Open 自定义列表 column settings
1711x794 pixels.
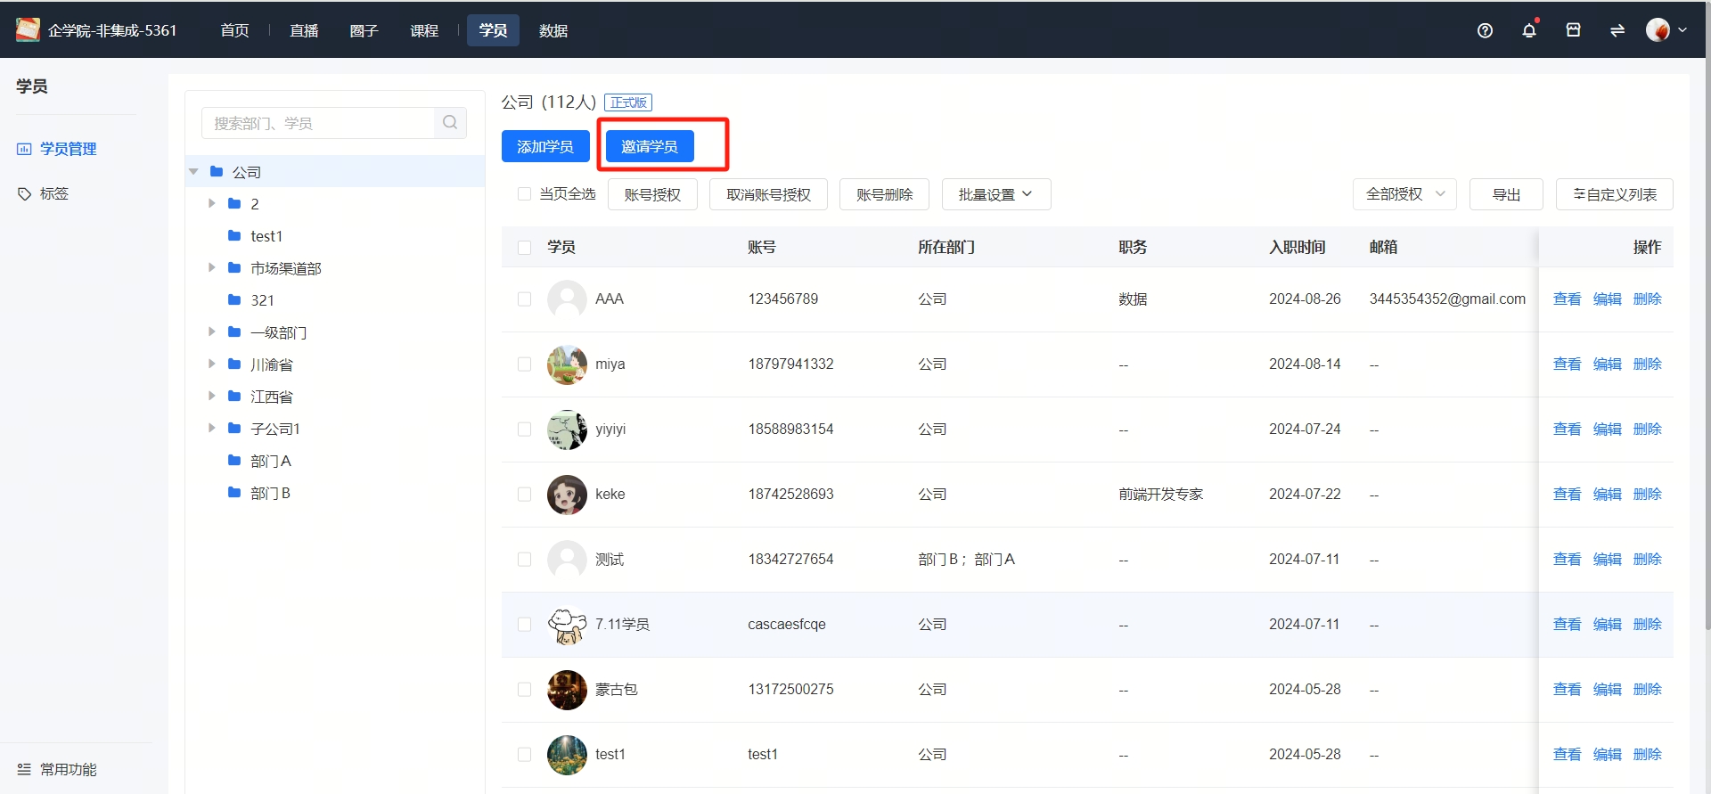(x=1614, y=194)
